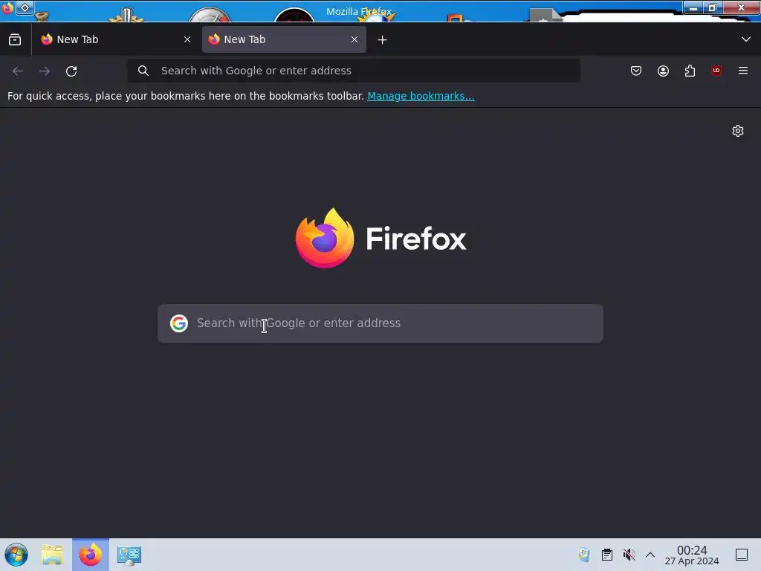761x571 pixels.
Task: Focus the center Google search box
Action: click(x=380, y=323)
